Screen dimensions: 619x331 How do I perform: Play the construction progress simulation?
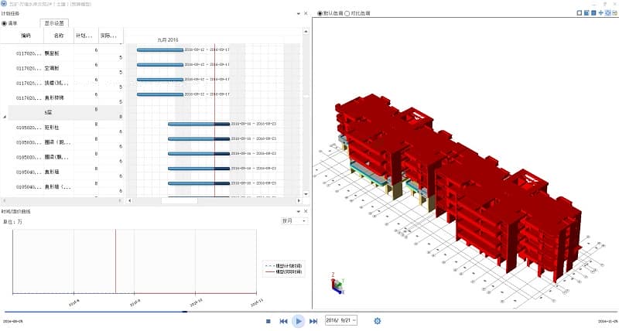point(299,321)
